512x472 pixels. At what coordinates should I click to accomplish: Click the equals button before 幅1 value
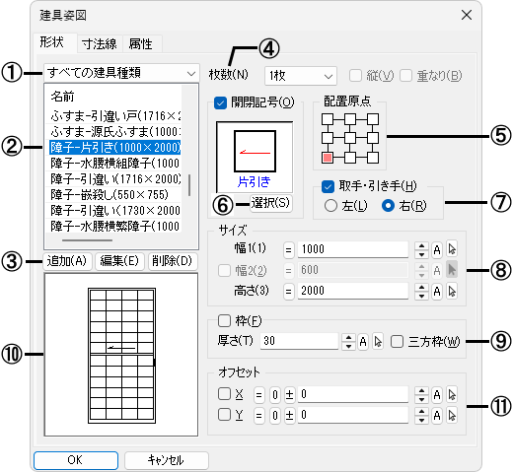[x=288, y=250]
